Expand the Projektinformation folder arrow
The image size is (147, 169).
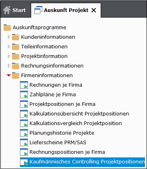click(9, 56)
